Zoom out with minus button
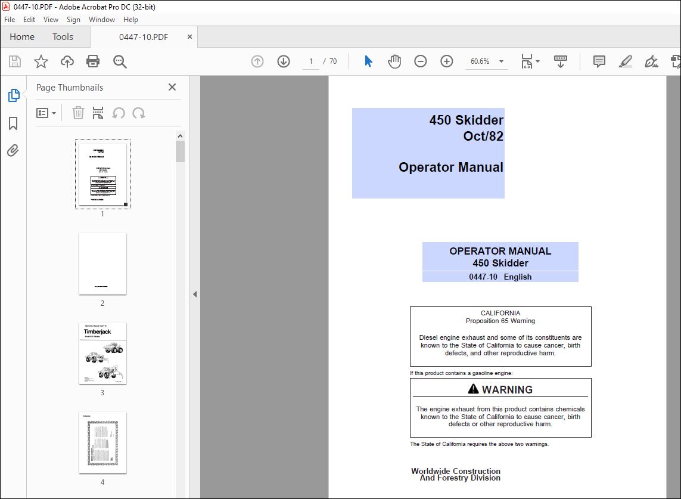This screenshot has height=499, width=681. 421,61
